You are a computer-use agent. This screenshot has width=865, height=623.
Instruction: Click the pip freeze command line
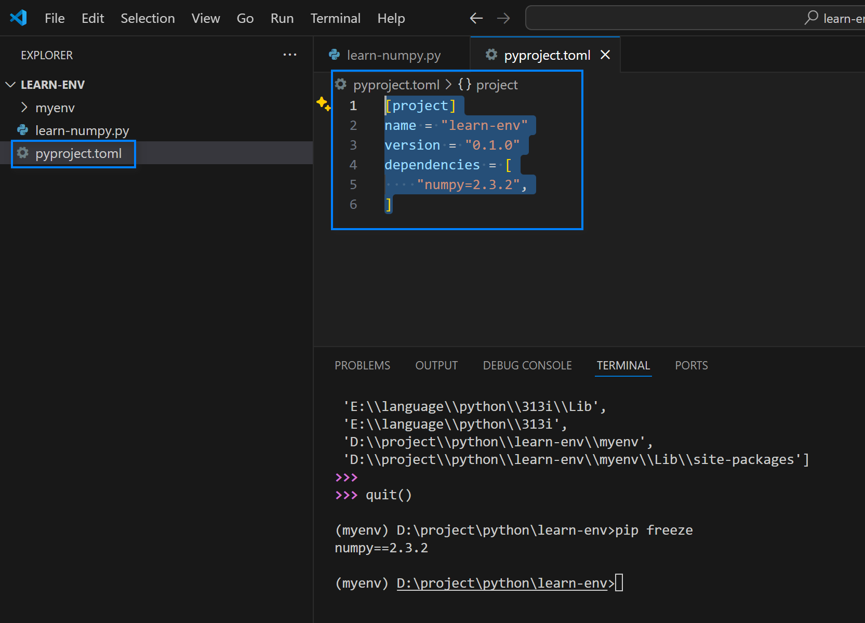point(654,530)
